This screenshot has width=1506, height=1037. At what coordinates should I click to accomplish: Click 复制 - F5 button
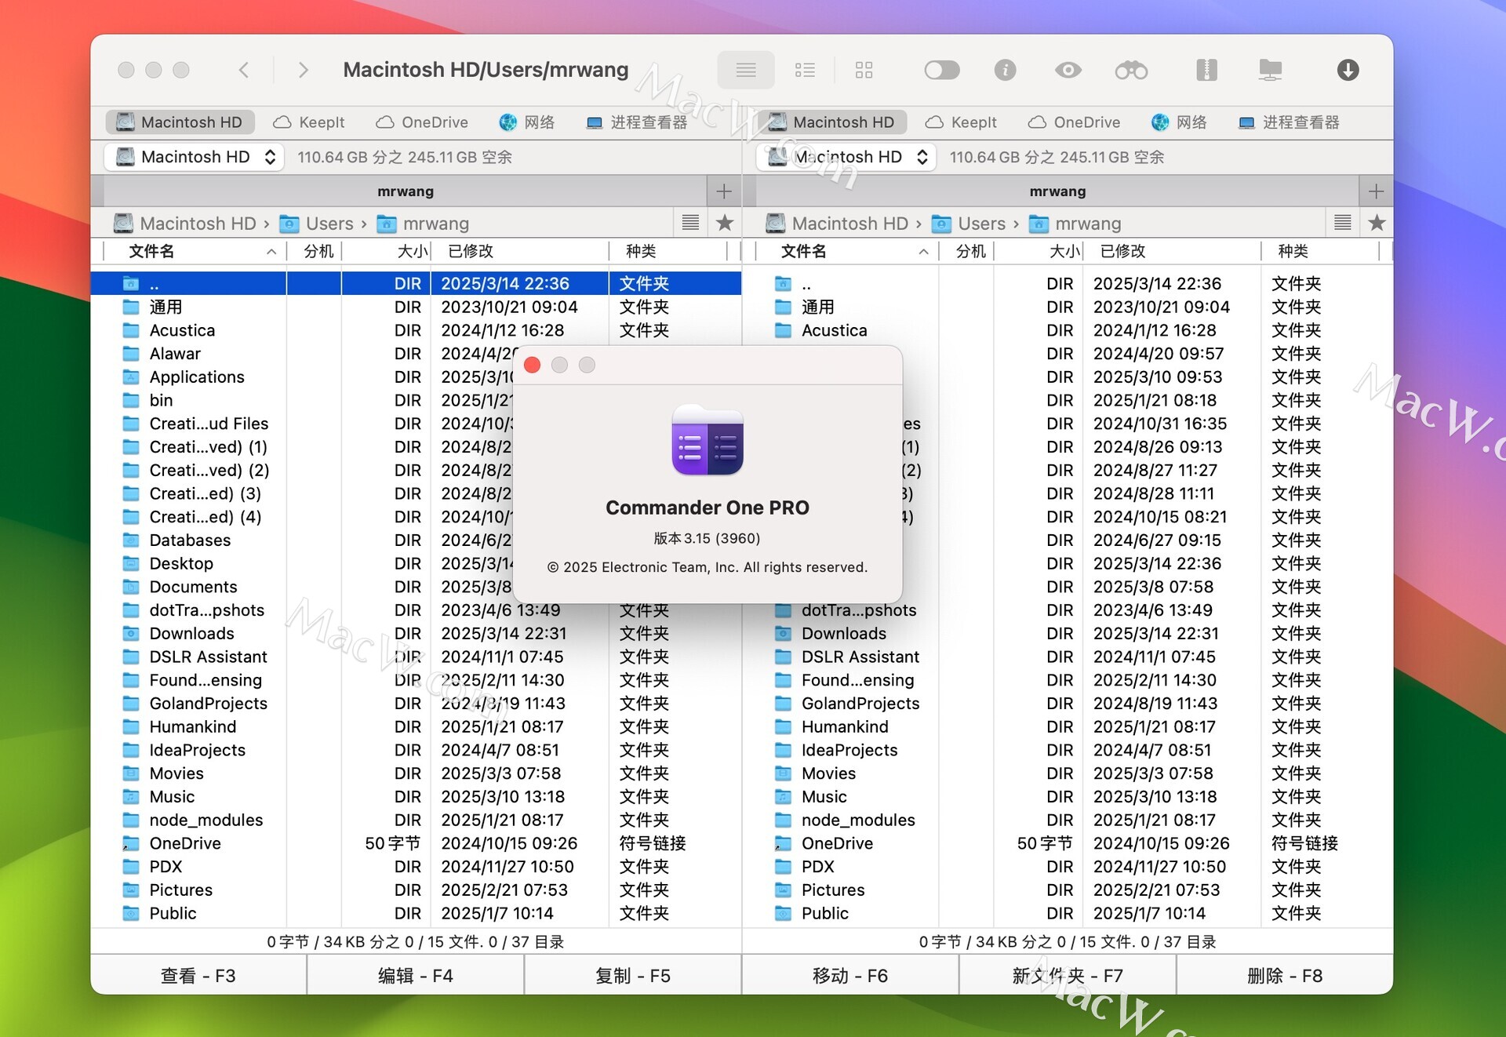[633, 975]
